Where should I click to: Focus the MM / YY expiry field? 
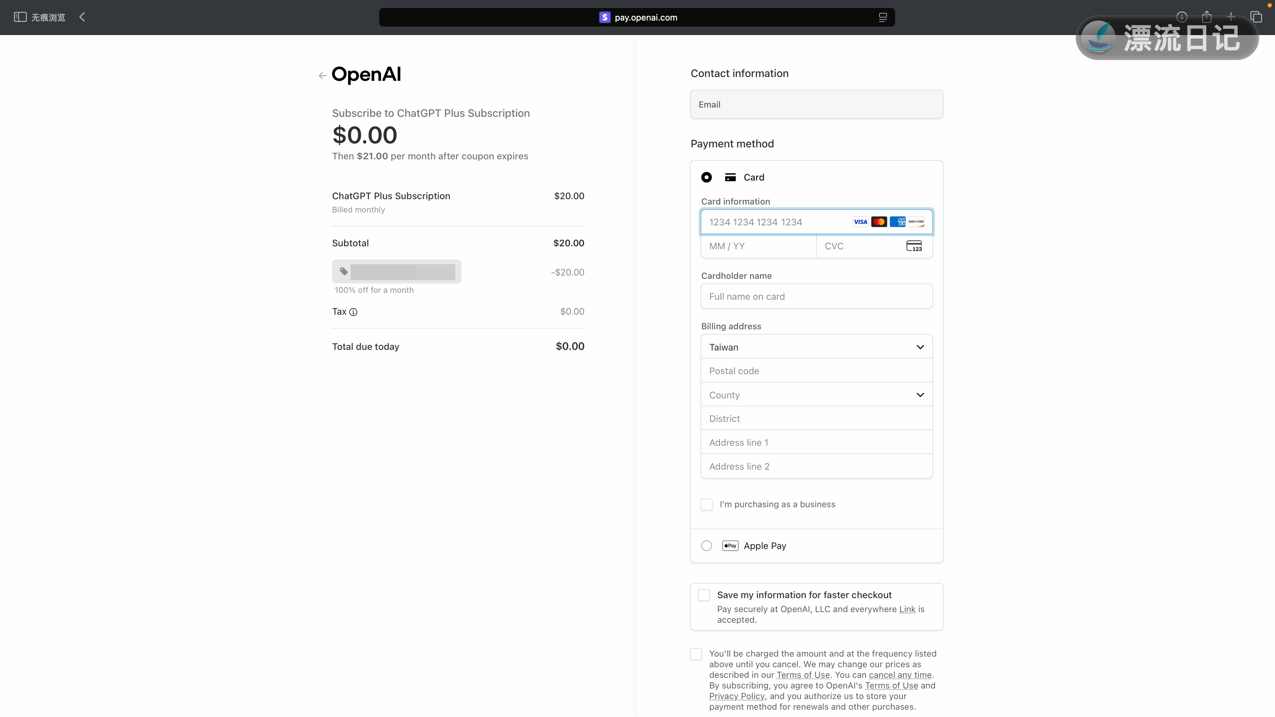[x=759, y=246]
